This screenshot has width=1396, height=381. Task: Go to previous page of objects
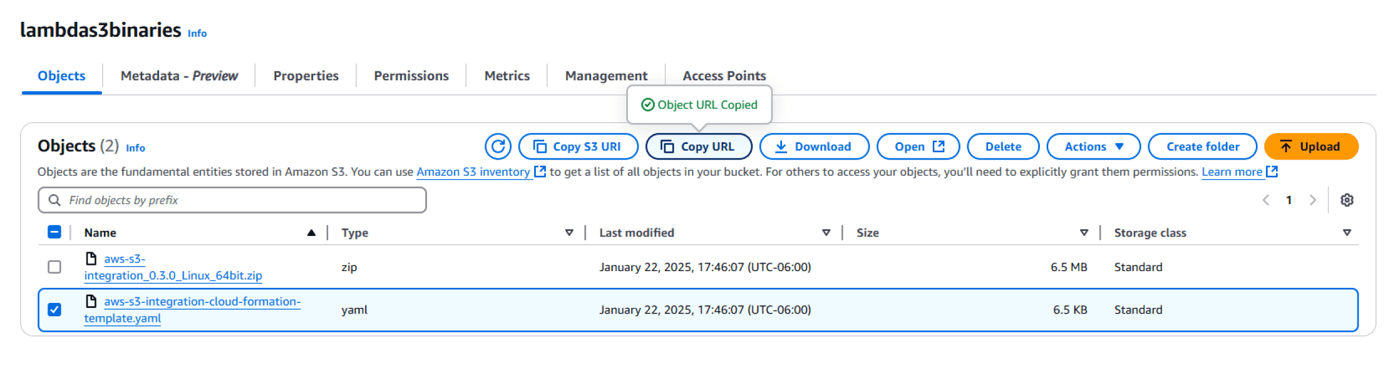coord(1265,200)
